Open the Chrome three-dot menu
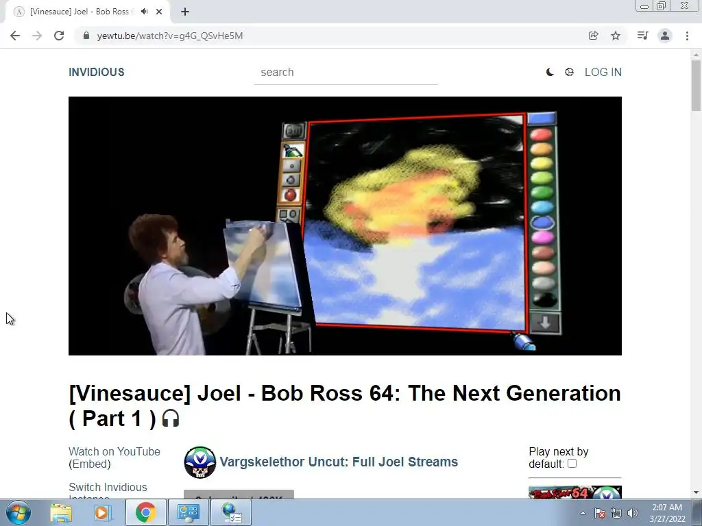The image size is (702, 526). [x=687, y=36]
